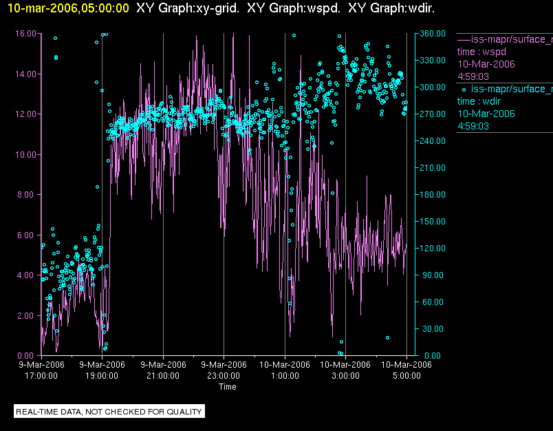Image resolution: width=553 pixels, height=431 pixels.
Task: Click the 'Time' x-axis title
Action: coord(228,387)
